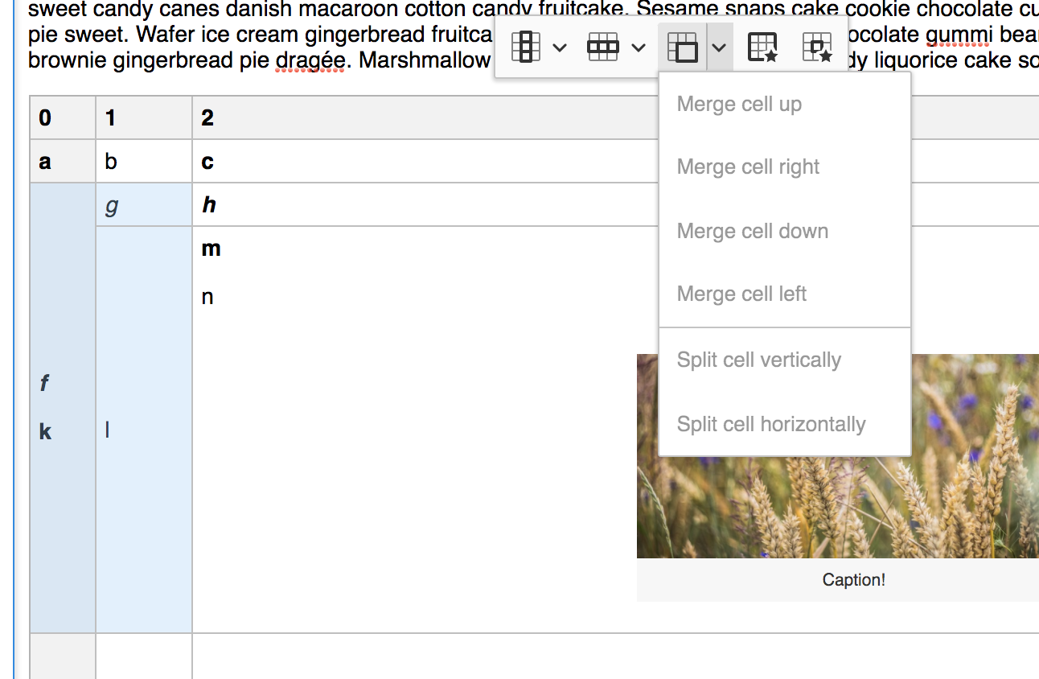This screenshot has width=1039, height=679.
Task: Select "Merge cell down" option
Action: pyautogui.click(x=752, y=231)
